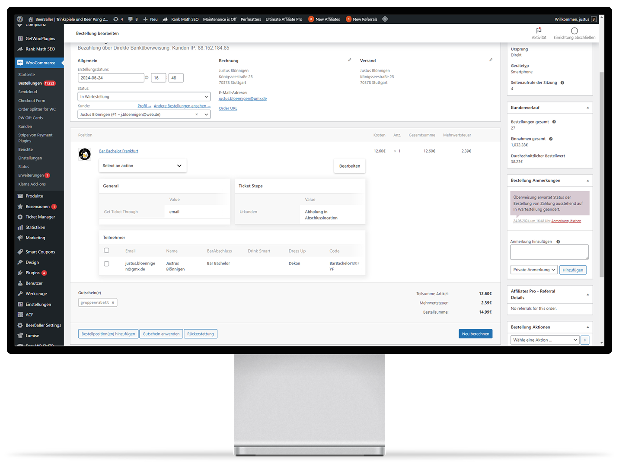Open the Private Anmerkung note type dropdown
This screenshot has height=467, width=619.
[533, 270]
